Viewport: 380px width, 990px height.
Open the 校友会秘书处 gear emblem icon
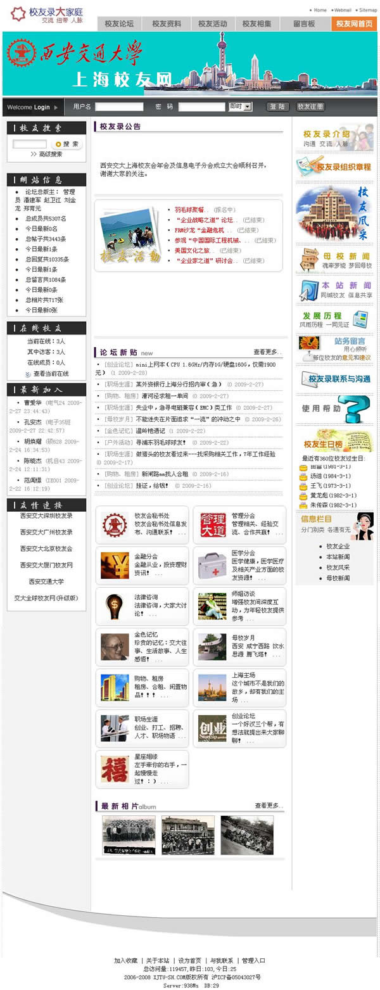coord(115,525)
